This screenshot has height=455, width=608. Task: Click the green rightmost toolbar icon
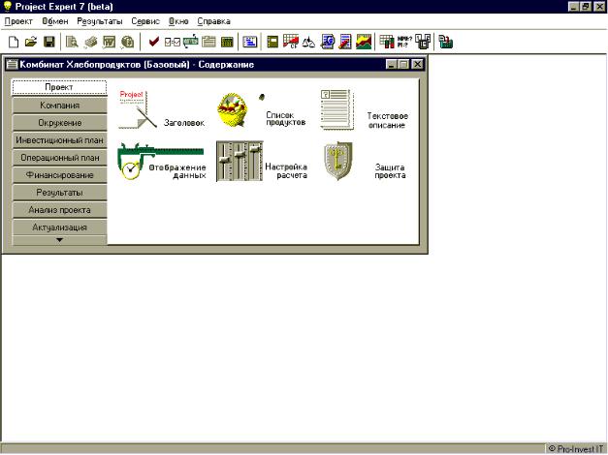[x=446, y=42]
